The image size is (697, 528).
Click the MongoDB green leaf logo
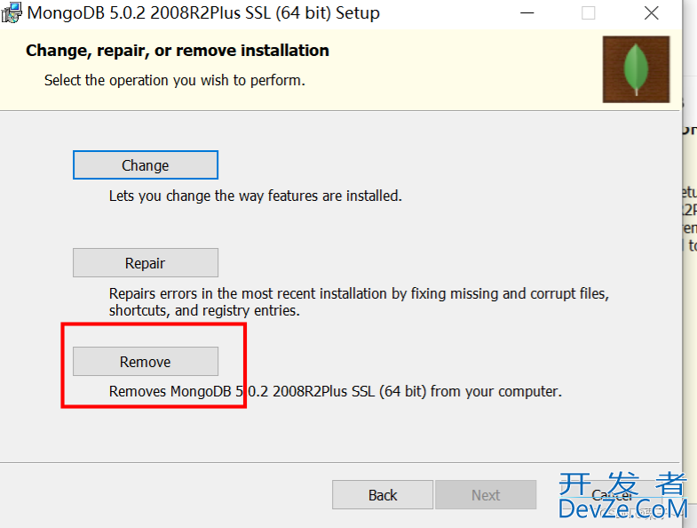(636, 69)
